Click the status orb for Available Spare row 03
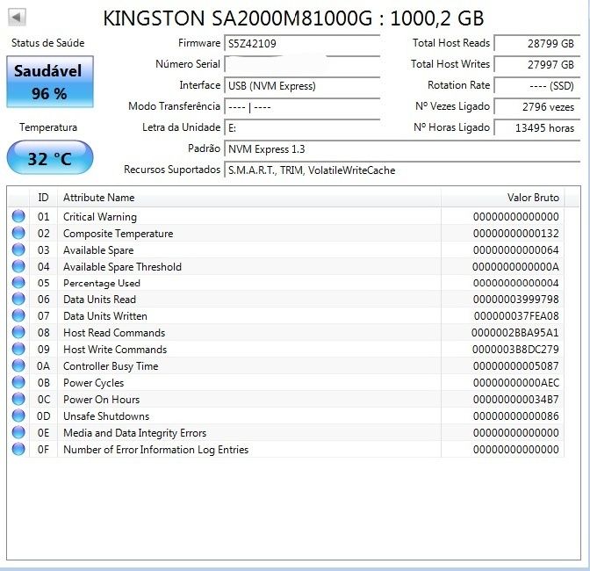 18,249
